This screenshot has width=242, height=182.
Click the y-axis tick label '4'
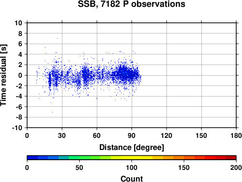(x=20, y=54)
